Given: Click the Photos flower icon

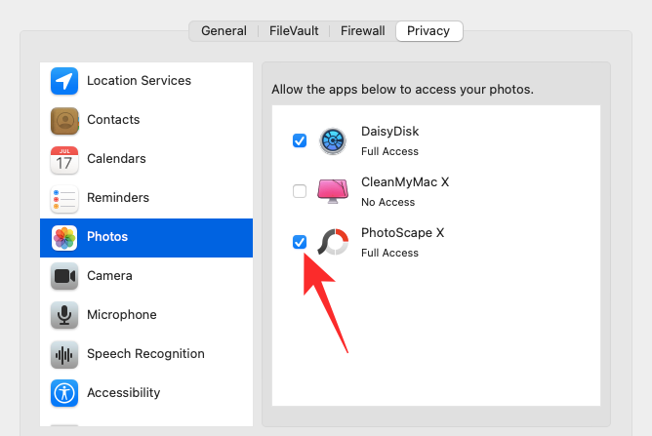Looking at the screenshot, I should point(64,237).
